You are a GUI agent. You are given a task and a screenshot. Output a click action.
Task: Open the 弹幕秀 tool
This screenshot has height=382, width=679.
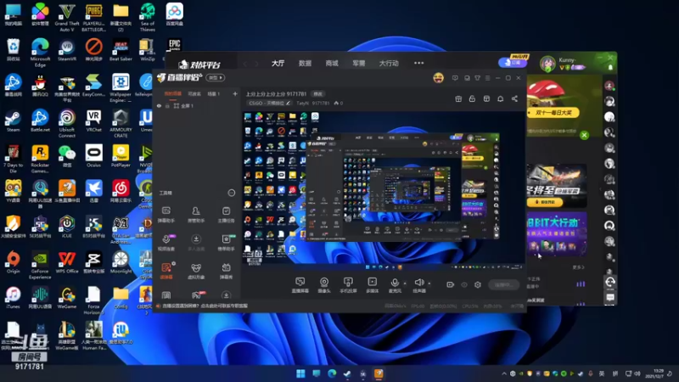click(226, 271)
